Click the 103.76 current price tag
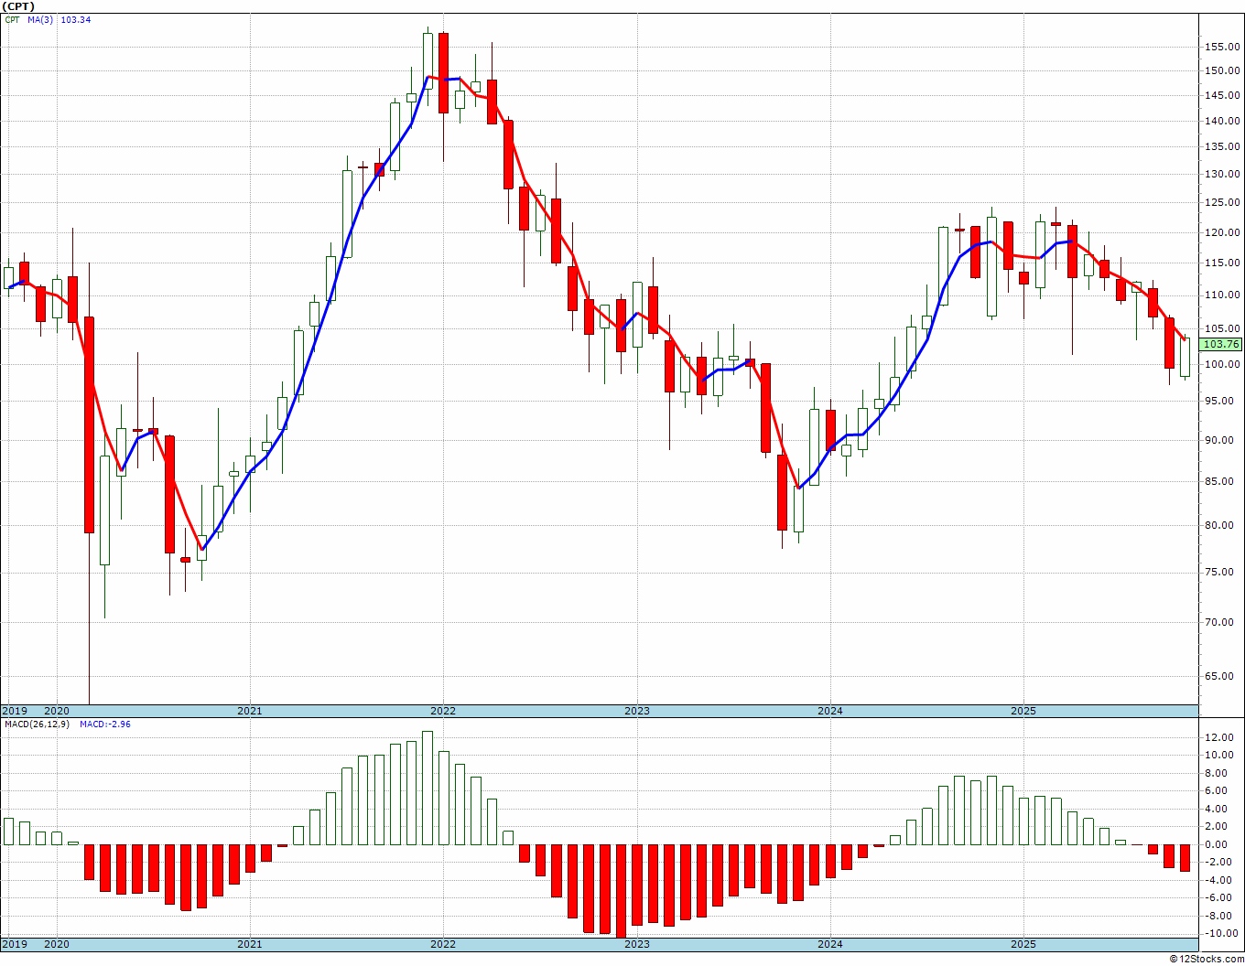Image resolution: width=1245 pixels, height=966 pixels. 1220,345
